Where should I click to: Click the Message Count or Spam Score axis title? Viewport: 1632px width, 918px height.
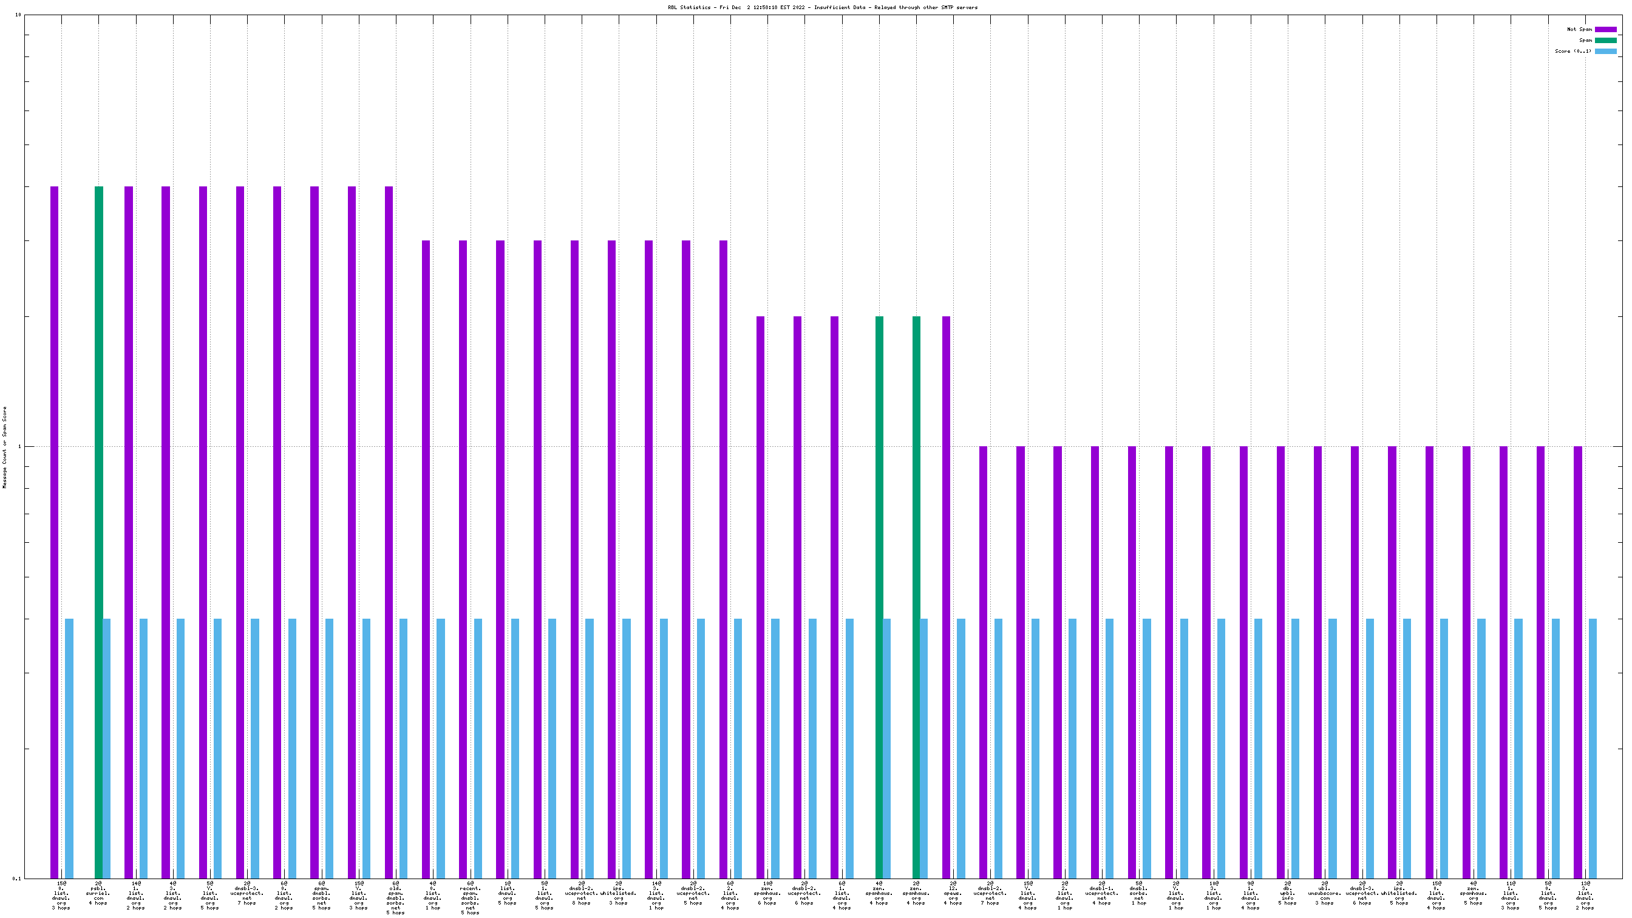(x=5, y=447)
